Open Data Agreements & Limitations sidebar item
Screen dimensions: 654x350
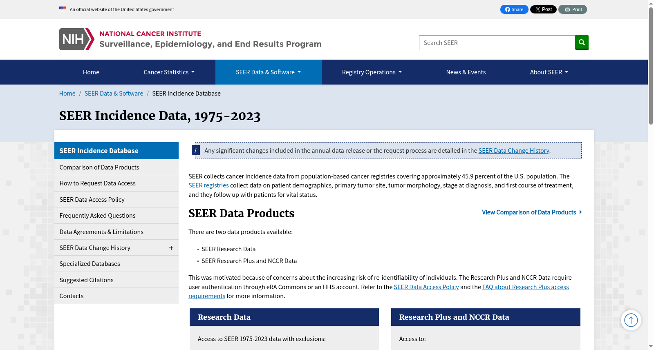coord(116,232)
